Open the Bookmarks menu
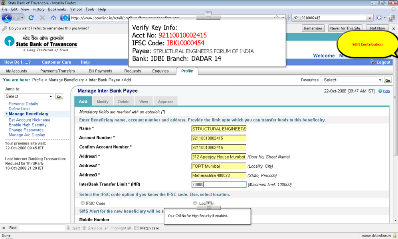Viewport: 398px width, 239px height. [57, 9]
